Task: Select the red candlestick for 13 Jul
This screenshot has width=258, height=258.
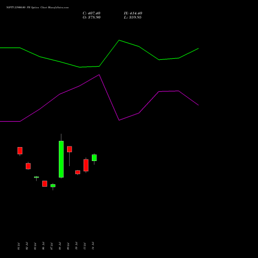Action: pyautogui.click(x=86, y=165)
